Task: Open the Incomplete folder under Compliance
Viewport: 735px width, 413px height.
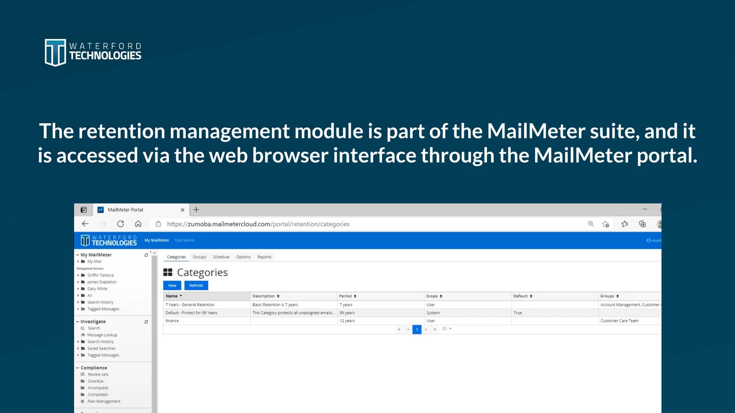Action: coord(98,388)
